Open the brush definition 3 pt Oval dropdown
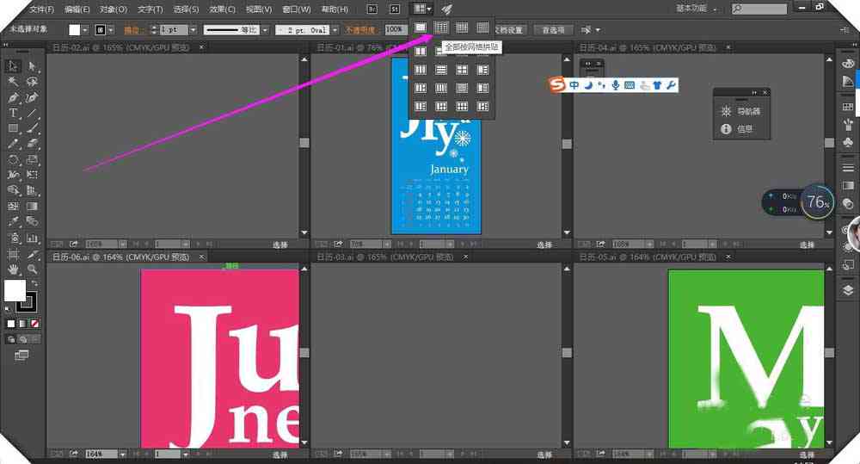Image resolution: width=860 pixels, height=464 pixels. point(335,30)
